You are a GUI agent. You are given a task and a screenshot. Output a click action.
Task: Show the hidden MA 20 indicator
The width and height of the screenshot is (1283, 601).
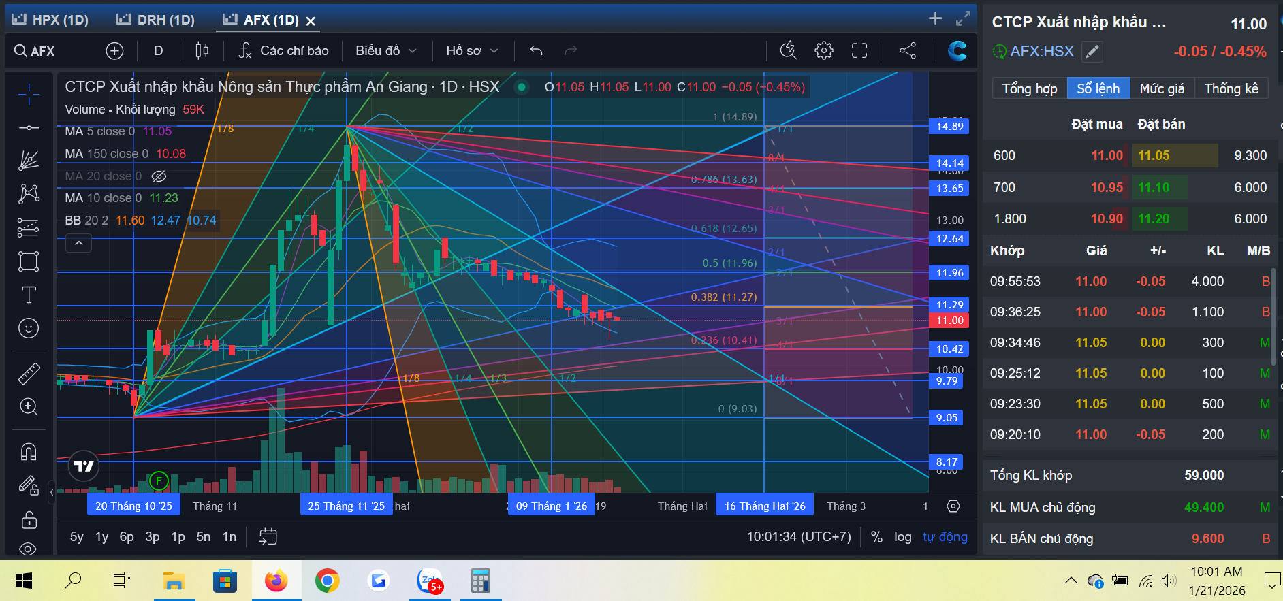tap(159, 176)
